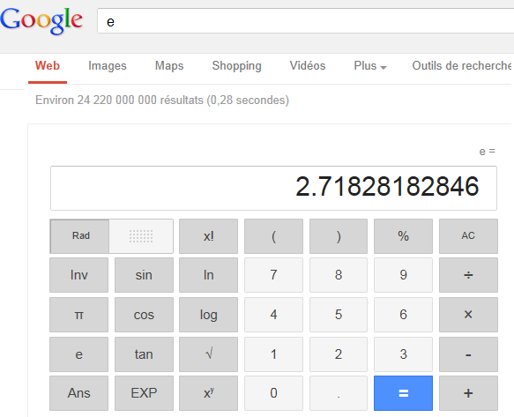Open Outils de recherche options

tap(462, 66)
